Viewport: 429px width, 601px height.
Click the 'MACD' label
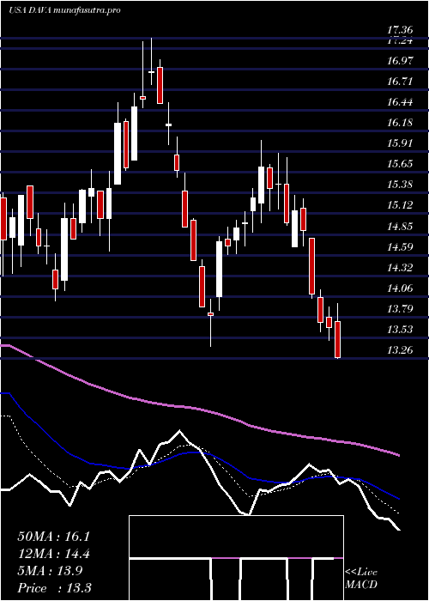coord(361,586)
